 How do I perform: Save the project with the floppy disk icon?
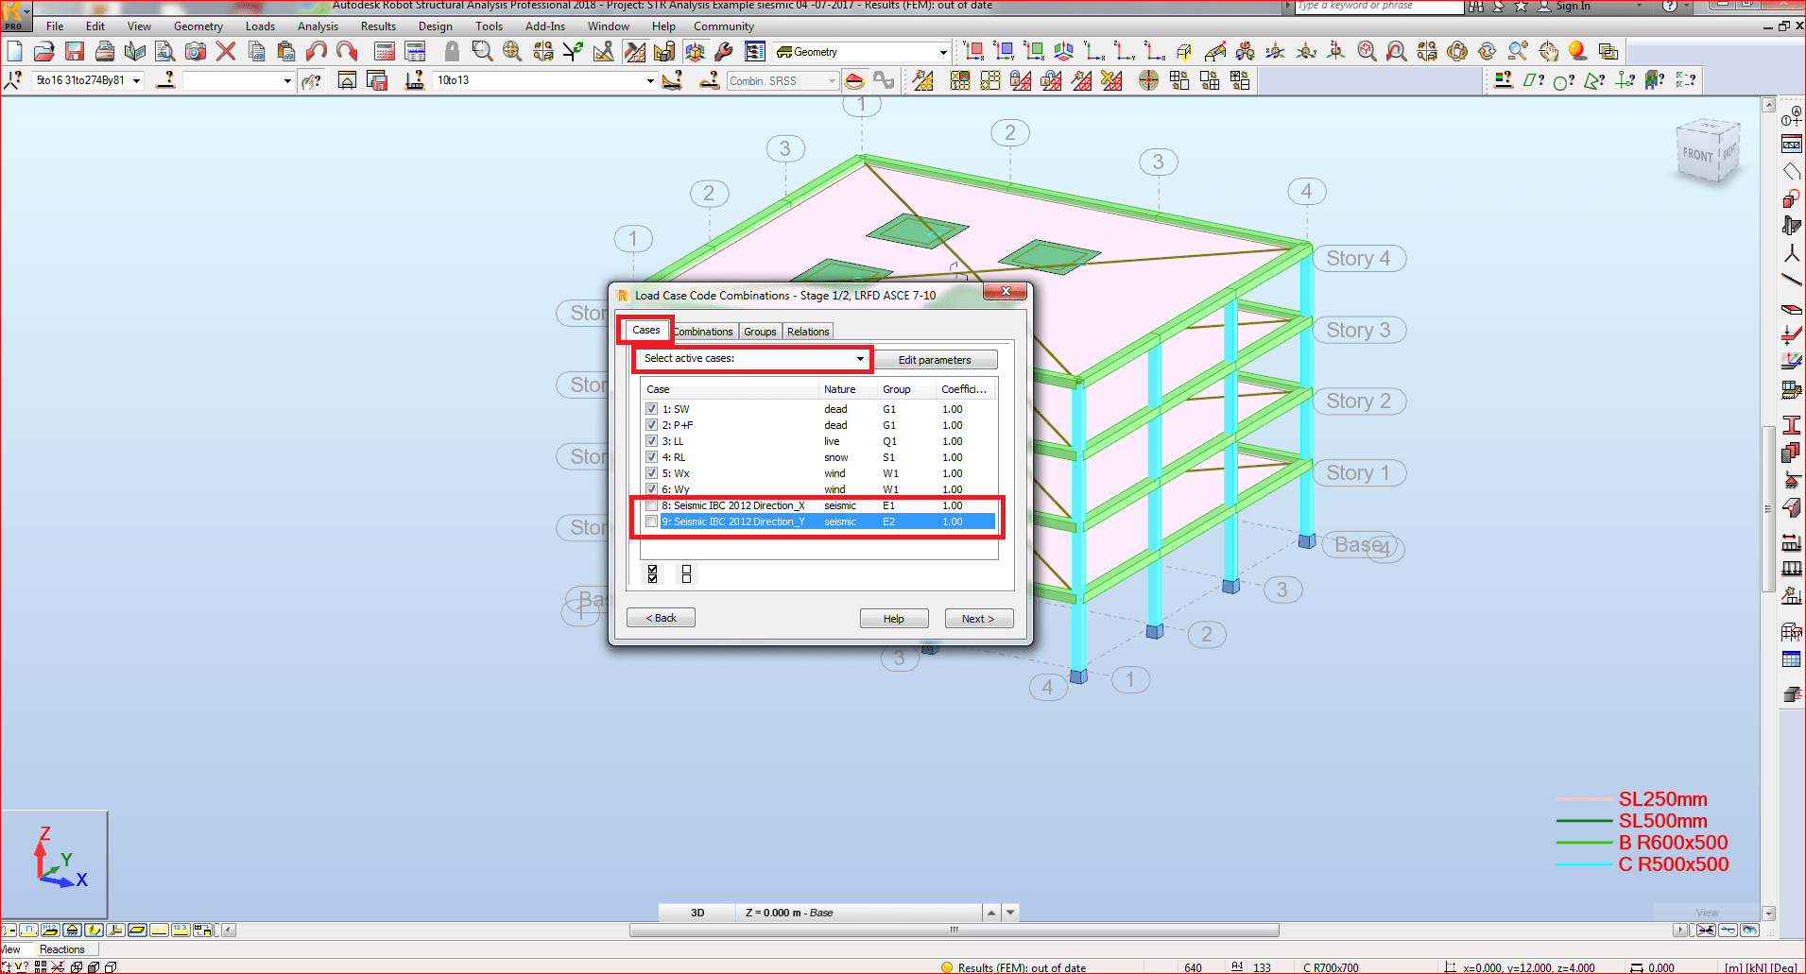pos(75,51)
